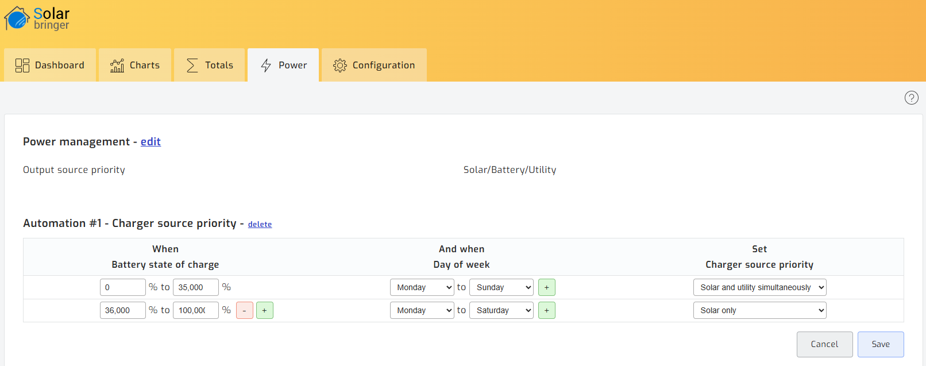This screenshot has width=926, height=366.
Task: Click the Save button
Action: tap(880, 344)
